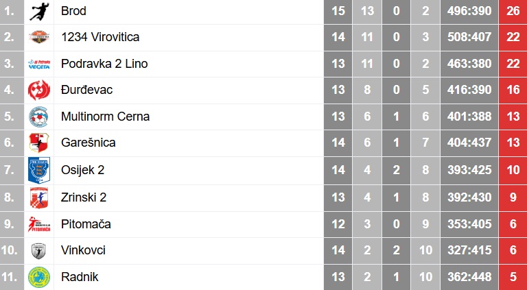Click the rank 10. position cell
Screen dimensions: 527x290
click(x=12, y=251)
